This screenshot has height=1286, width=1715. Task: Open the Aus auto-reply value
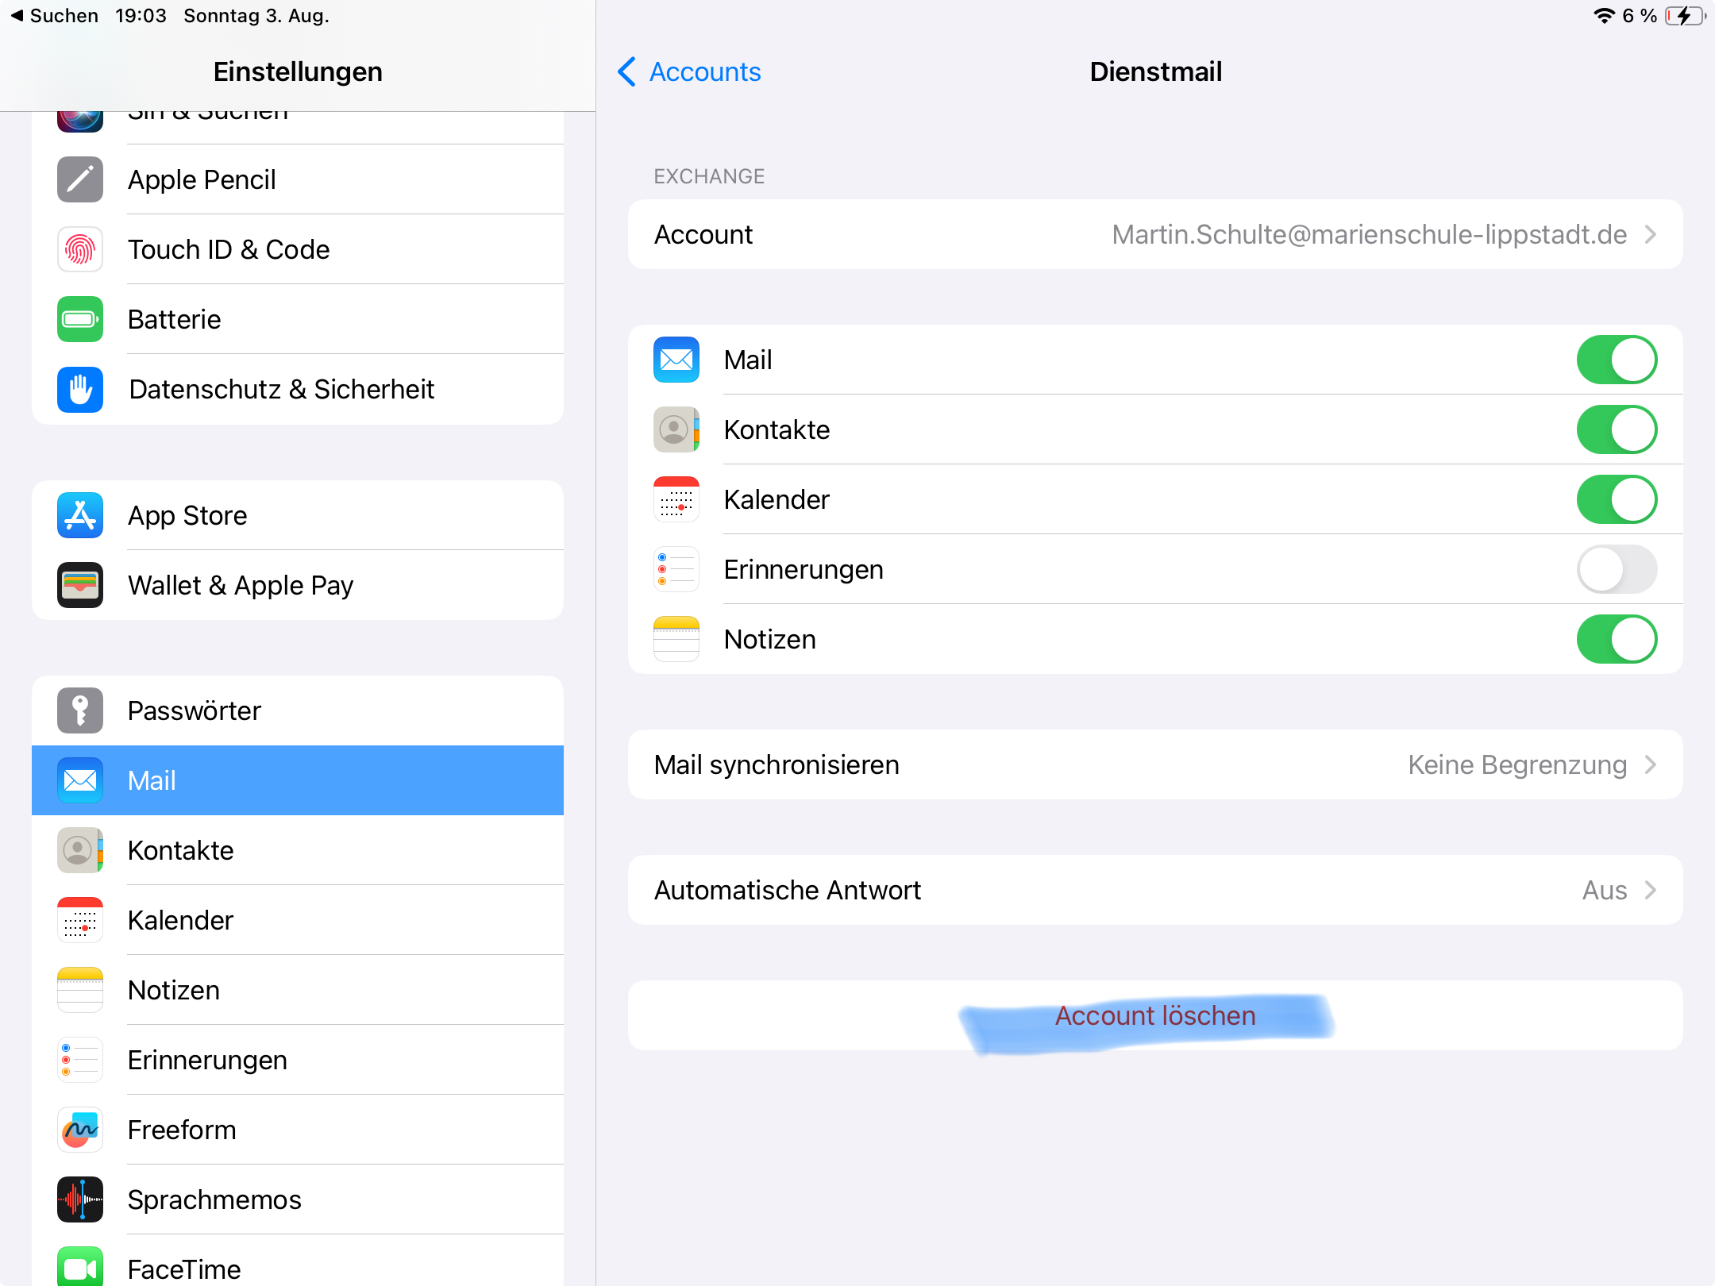click(1605, 890)
